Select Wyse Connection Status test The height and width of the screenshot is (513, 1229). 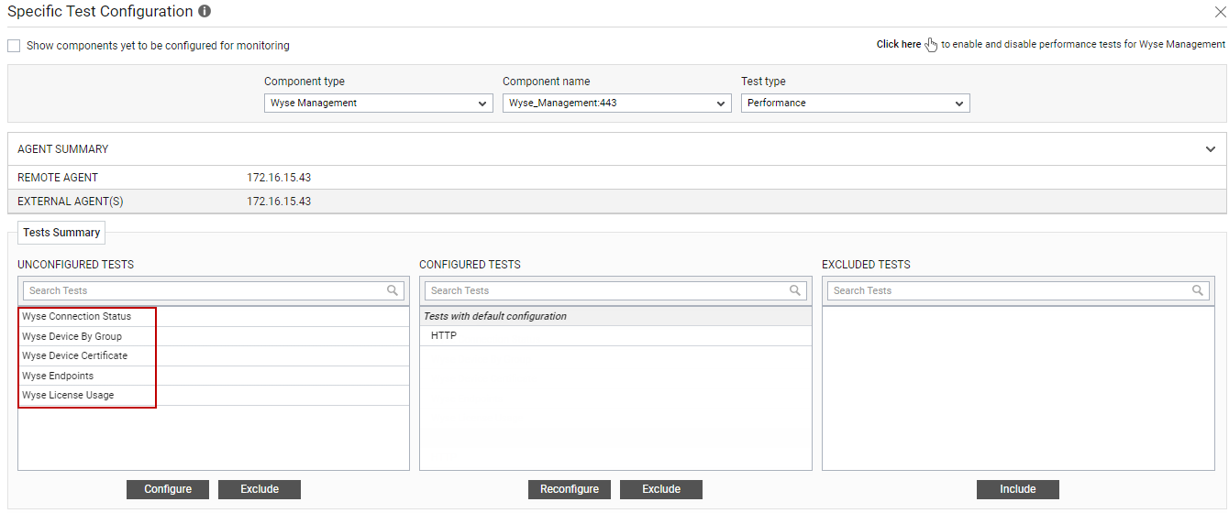tap(214, 317)
